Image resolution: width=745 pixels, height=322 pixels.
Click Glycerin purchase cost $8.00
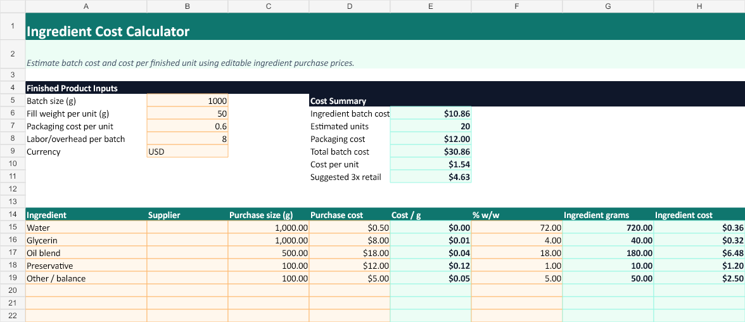click(350, 240)
